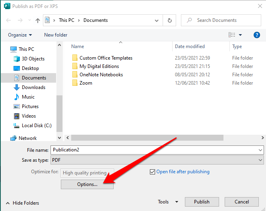Select Local Disk (C:) in sidebar
266x211 pixels.
pos(37,126)
